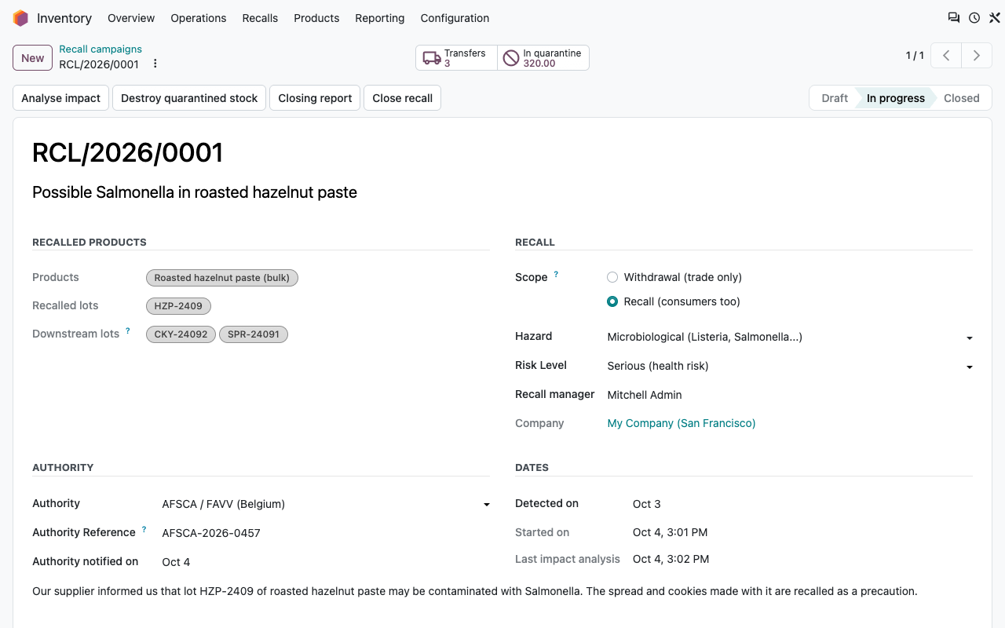
Task: Click the Inventory app logo icon
Action: [20, 18]
